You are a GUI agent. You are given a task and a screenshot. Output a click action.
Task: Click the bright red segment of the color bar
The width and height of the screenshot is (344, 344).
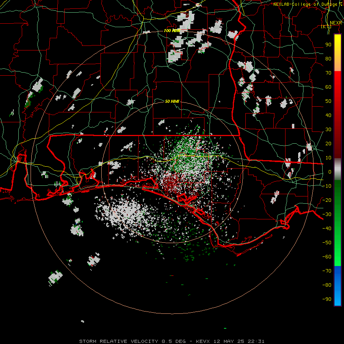(x=338, y=80)
